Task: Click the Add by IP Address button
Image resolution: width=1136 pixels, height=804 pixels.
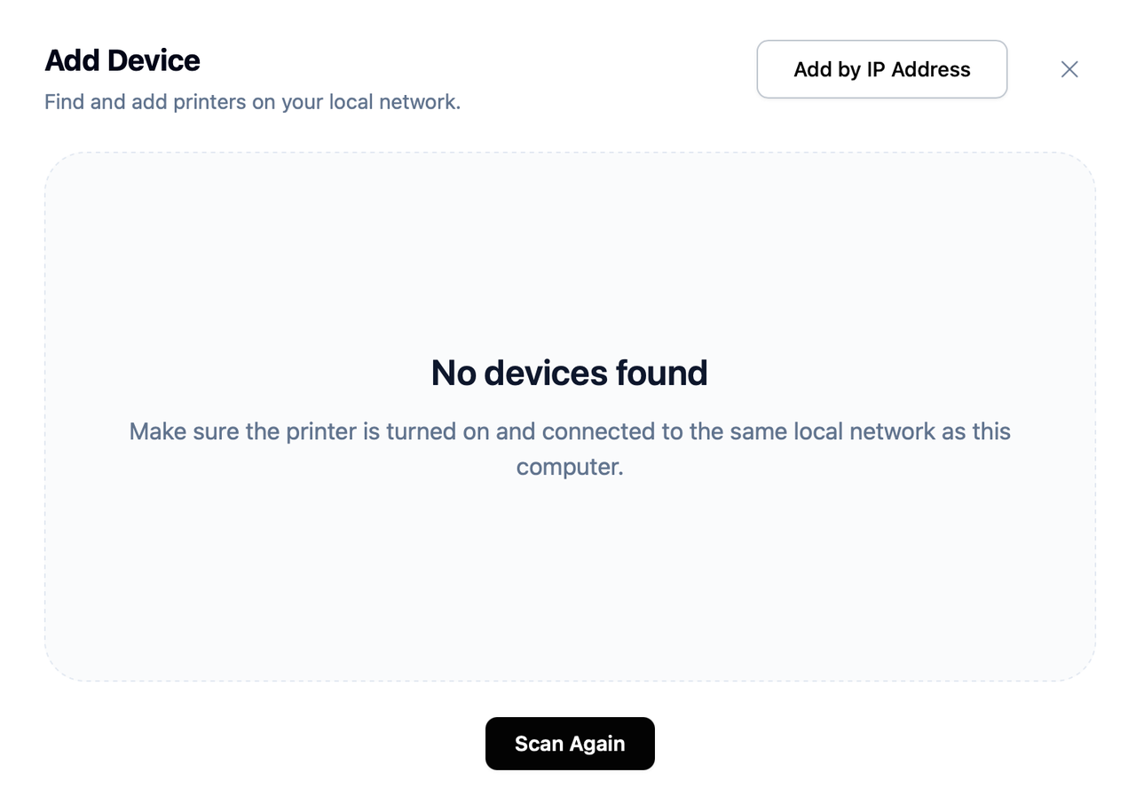Action: pyautogui.click(x=882, y=69)
